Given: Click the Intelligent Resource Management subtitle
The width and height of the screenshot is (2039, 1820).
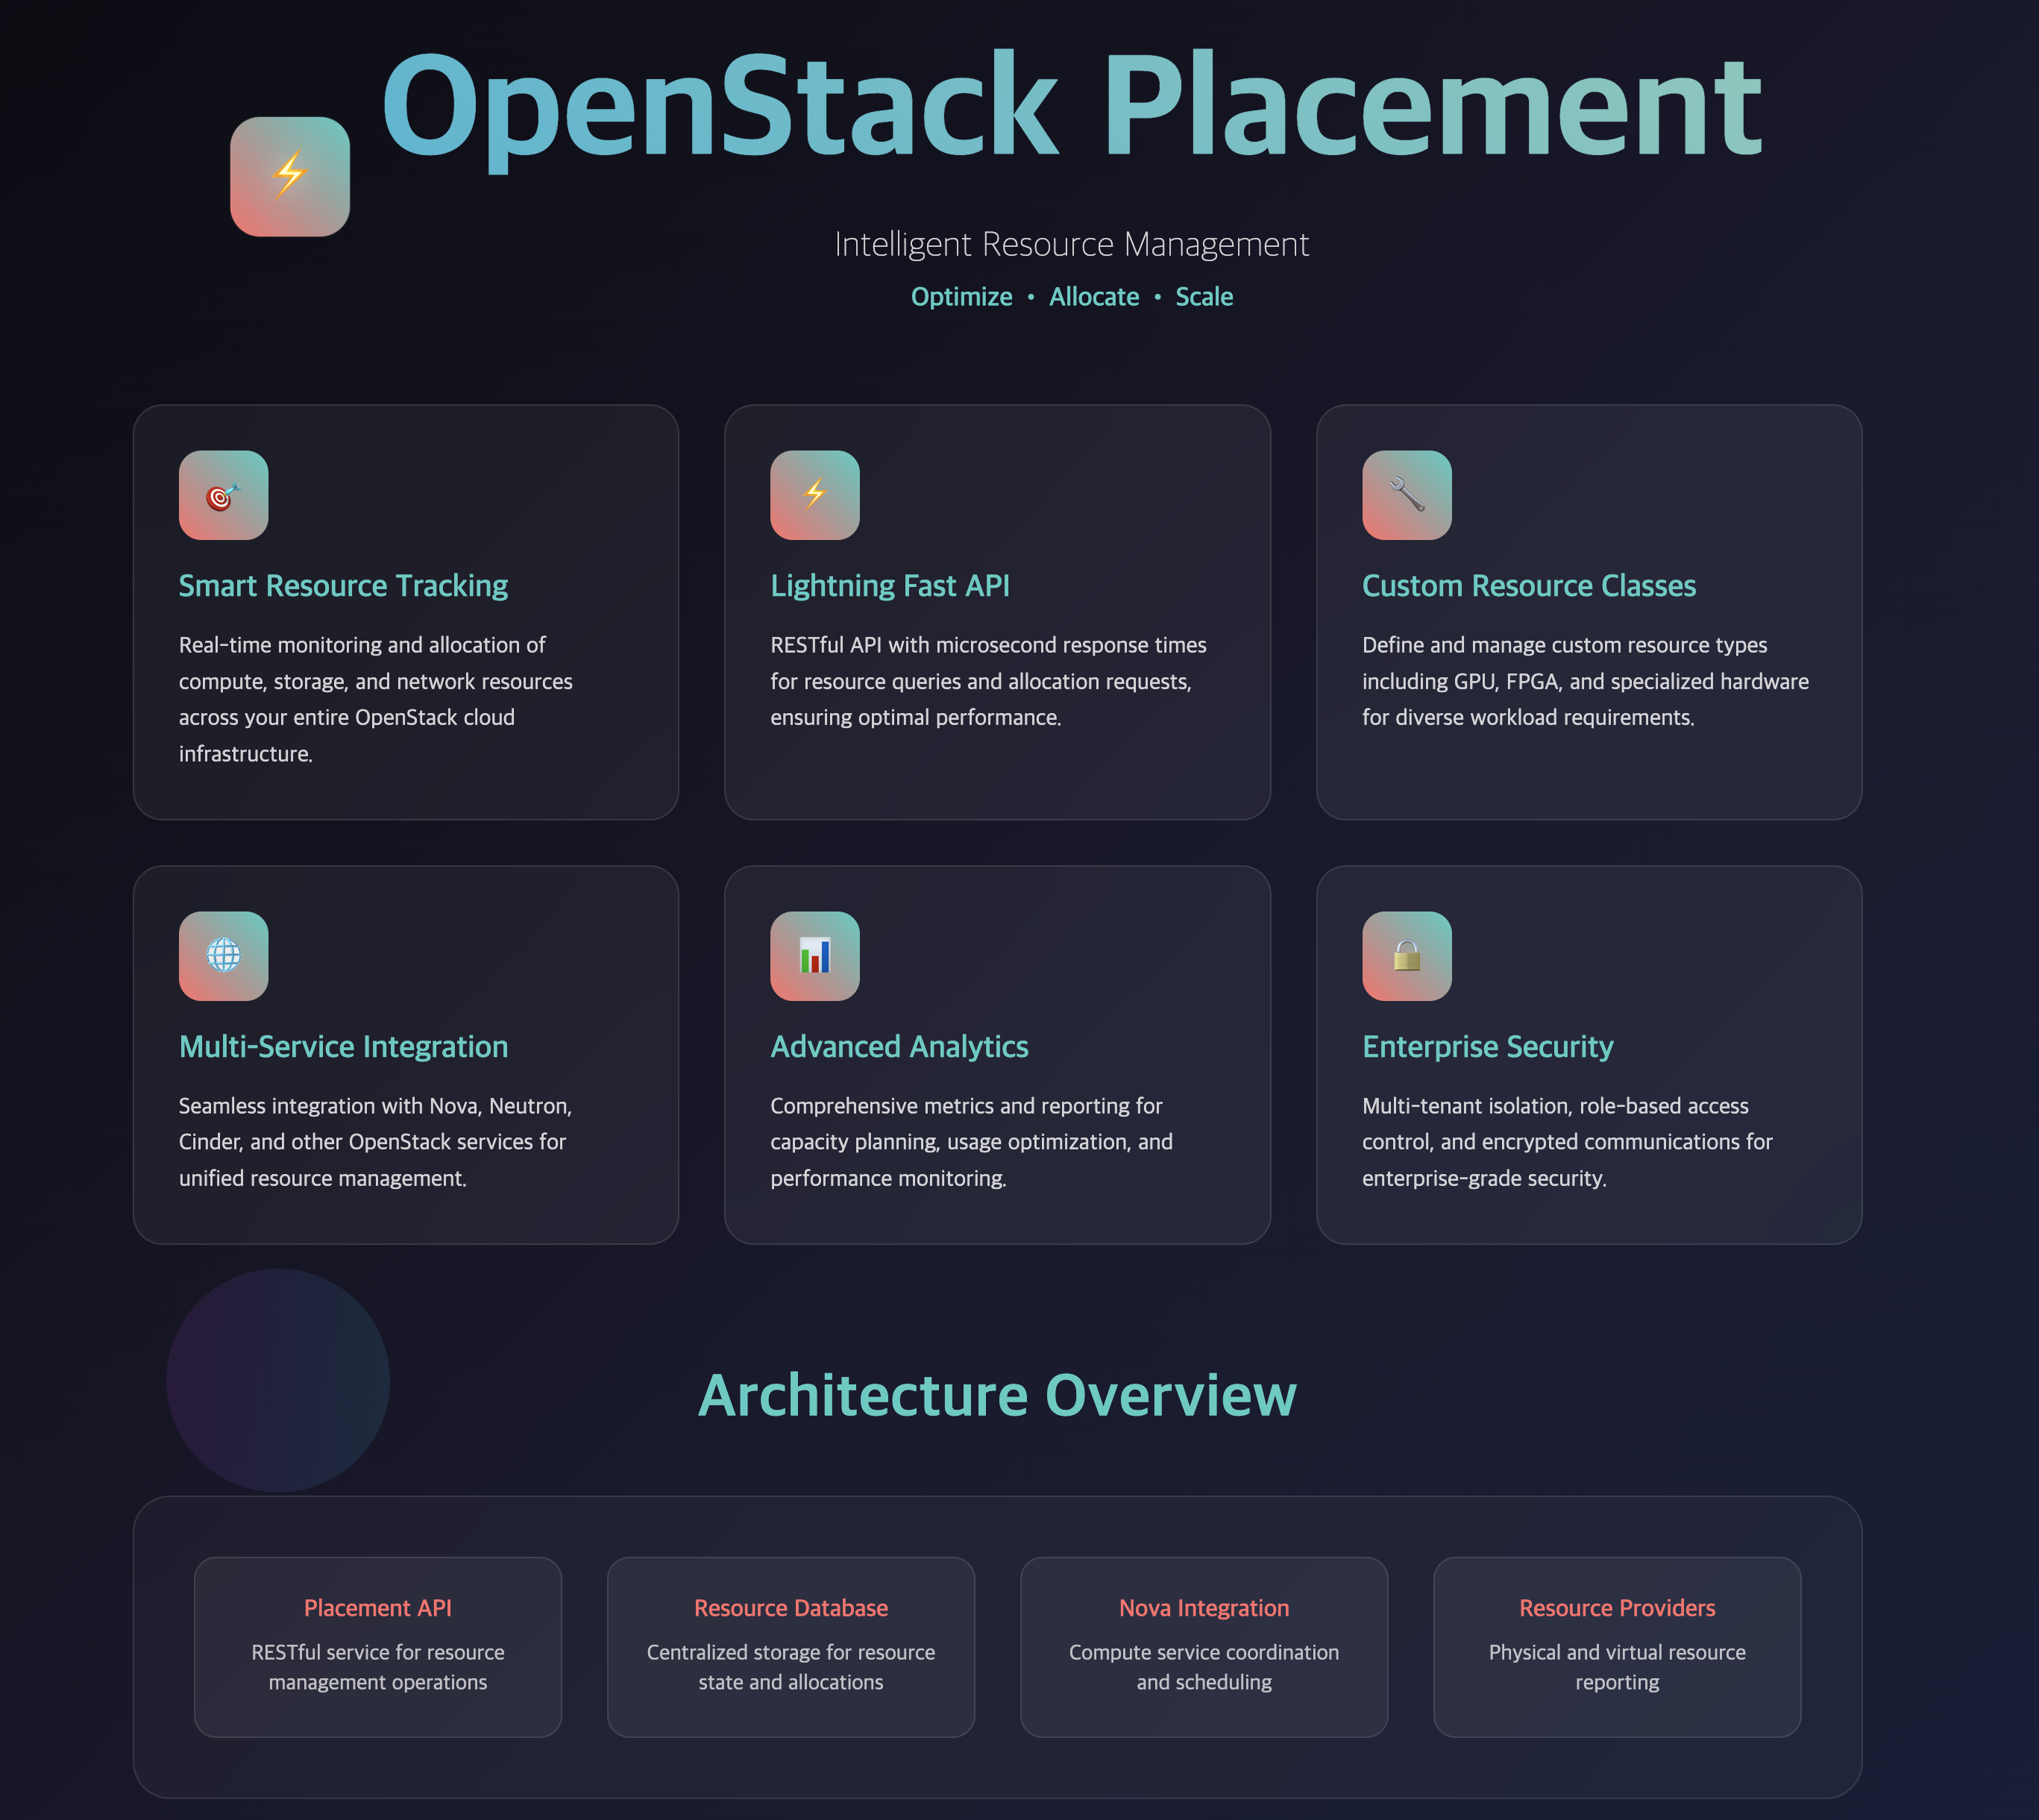Looking at the screenshot, I should [x=1071, y=244].
